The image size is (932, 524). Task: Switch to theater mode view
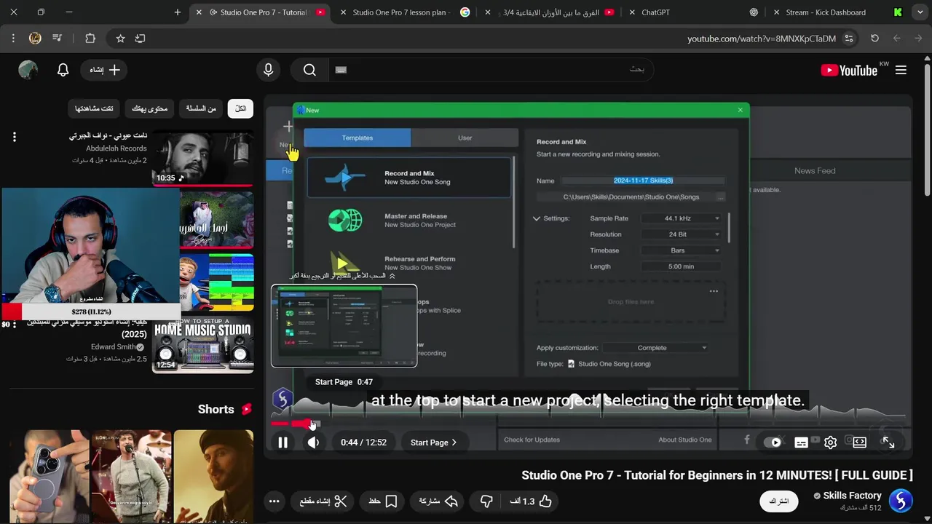tap(859, 442)
